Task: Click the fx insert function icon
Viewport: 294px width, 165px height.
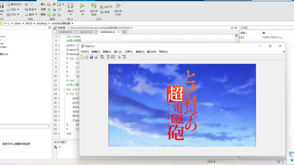Action: (x=54, y=4)
